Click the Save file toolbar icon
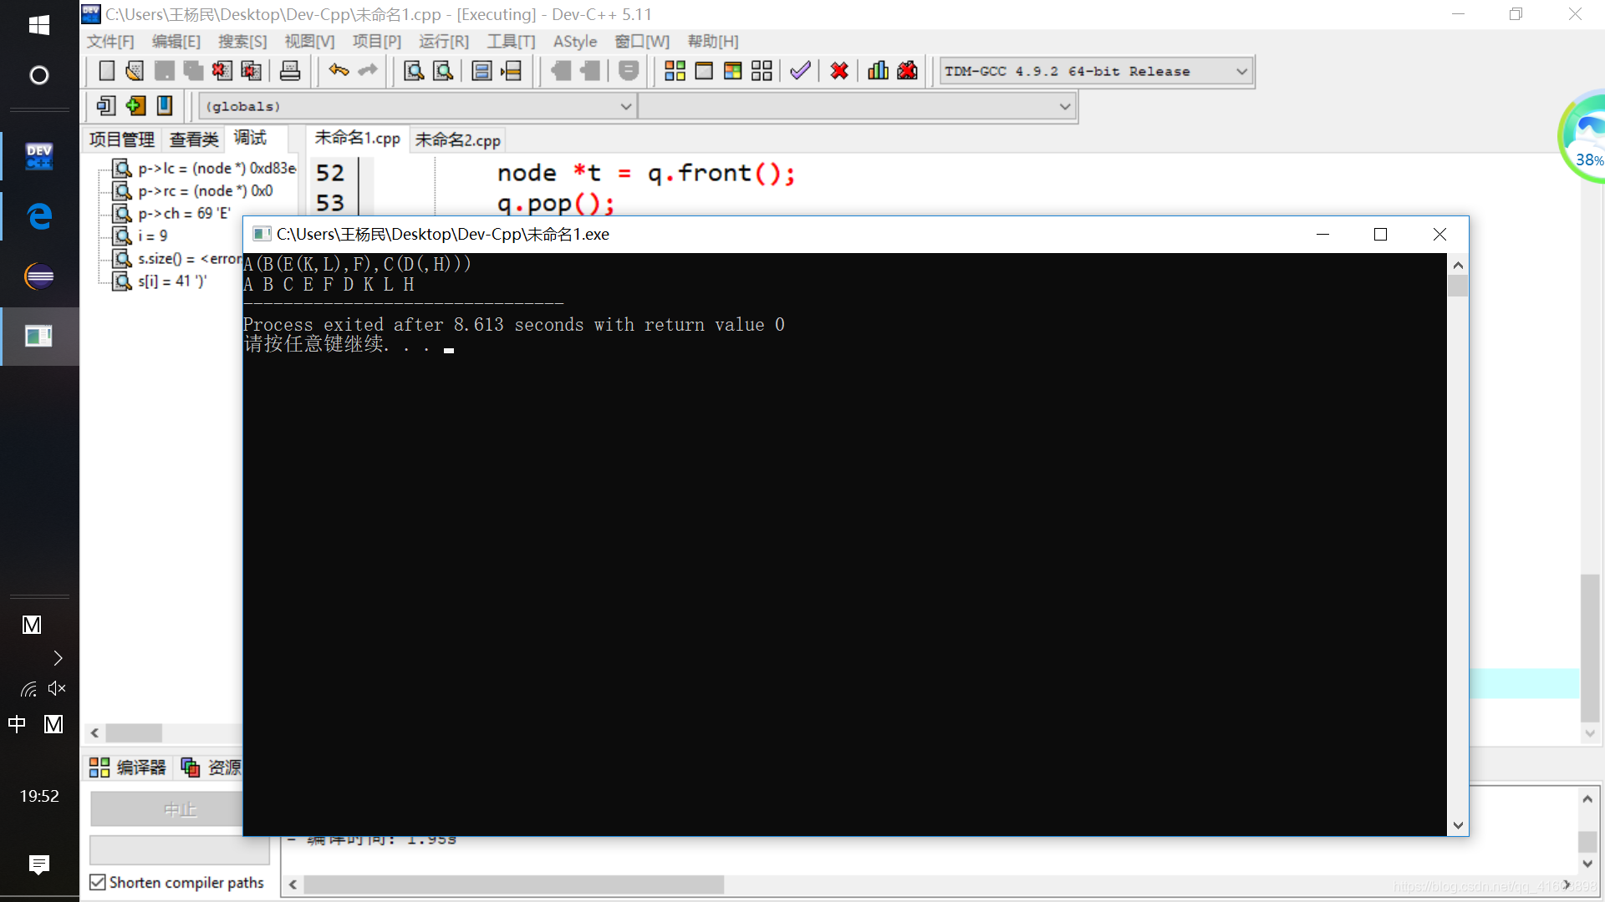This screenshot has height=902, width=1605. 165,71
